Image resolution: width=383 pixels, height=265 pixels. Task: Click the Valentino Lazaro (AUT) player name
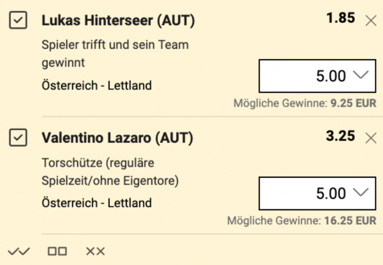coord(117,138)
